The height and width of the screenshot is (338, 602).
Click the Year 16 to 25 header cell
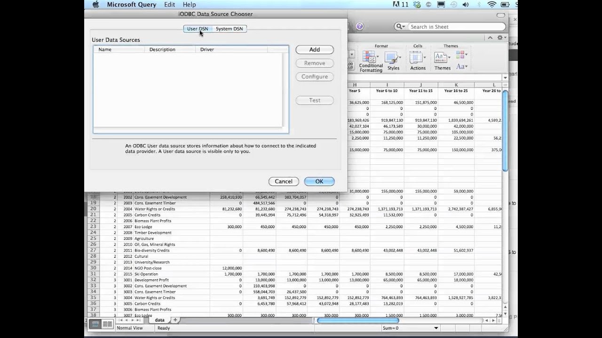(456, 91)
